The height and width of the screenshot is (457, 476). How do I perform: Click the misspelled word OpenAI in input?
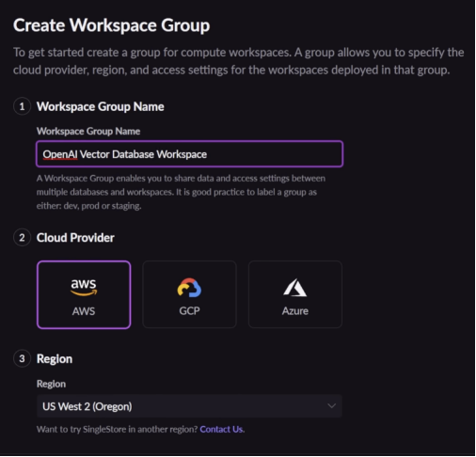(60, 154)
